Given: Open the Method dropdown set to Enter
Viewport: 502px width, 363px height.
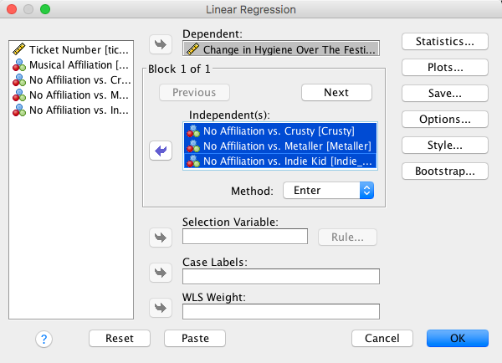Looking at the screenshot, I should tap(328, 191).
